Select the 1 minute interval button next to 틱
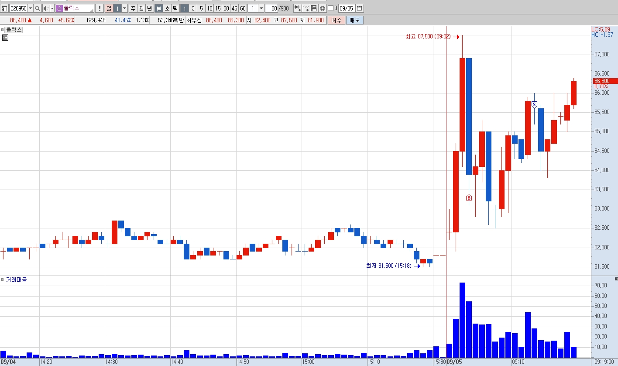 185,8
